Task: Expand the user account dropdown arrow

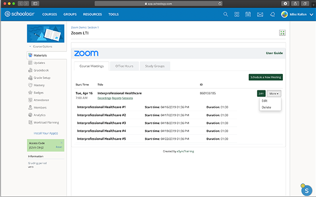Action: (312, 14)
